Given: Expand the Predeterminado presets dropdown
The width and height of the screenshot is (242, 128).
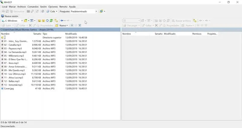Looking at the screenshot, I should 96,11.
